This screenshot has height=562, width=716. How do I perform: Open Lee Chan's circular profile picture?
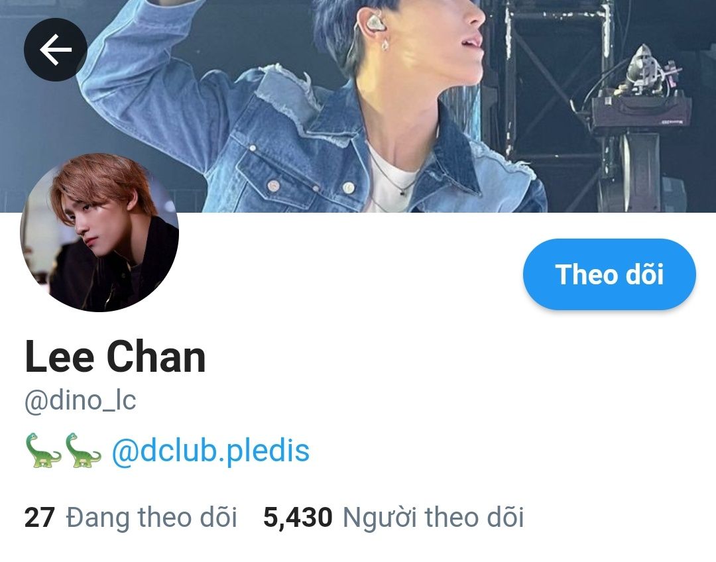point(99,233)
